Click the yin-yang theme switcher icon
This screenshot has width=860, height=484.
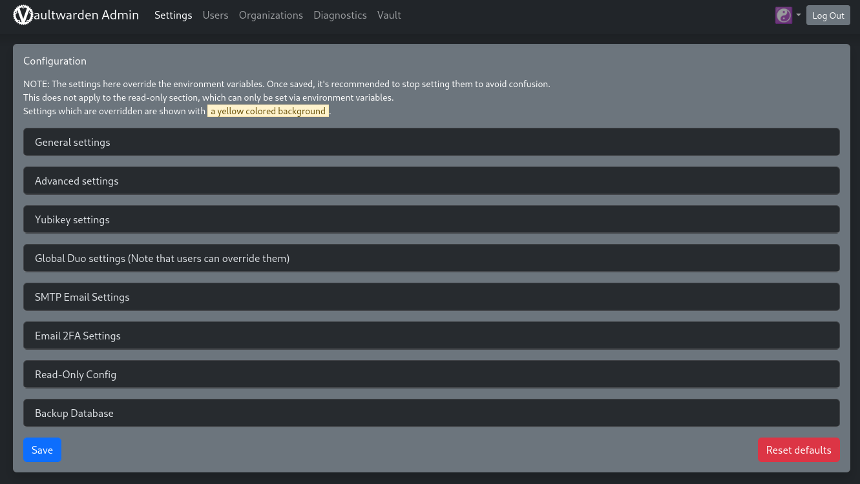click(x=783, y=15)
